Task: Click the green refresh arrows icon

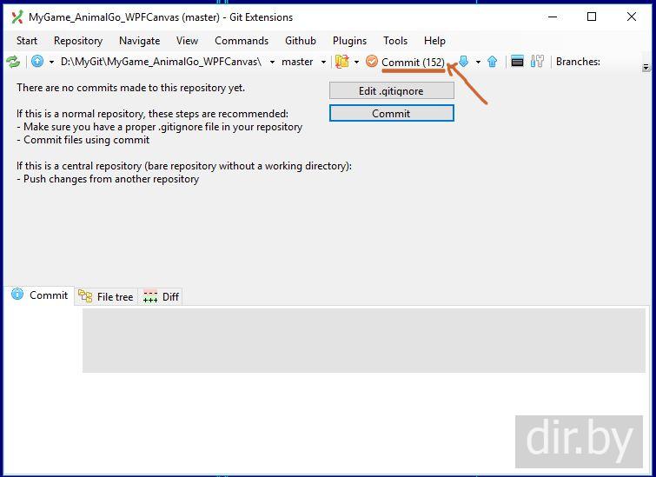Action: tap(13, 62)
